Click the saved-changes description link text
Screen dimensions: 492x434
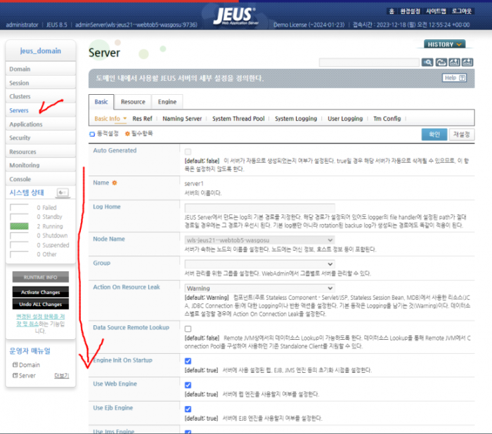coord(40,320)
